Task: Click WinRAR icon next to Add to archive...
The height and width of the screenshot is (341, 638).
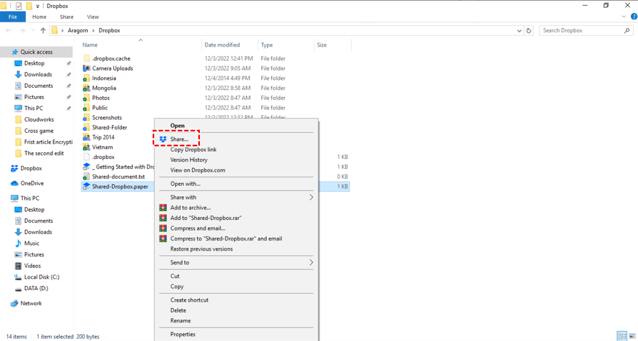Action: (x=163, y=207)
